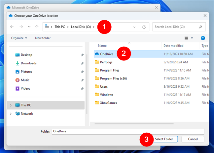This screenshot has width=214, height=153.
Task: Refresh the Local Disk (C:) listing
Action: coord(144,27)
